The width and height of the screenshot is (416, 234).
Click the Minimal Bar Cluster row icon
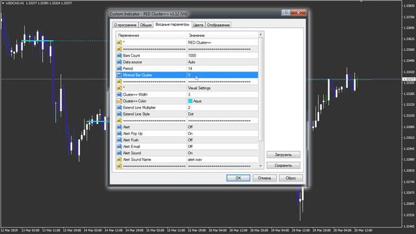tap(119, 75)
